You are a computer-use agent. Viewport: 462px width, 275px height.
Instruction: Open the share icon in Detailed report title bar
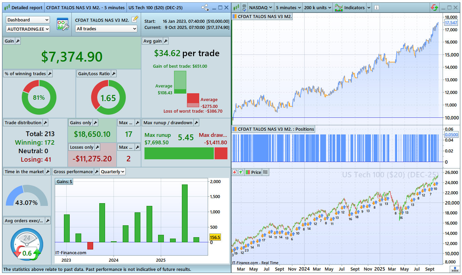[205, 7]
